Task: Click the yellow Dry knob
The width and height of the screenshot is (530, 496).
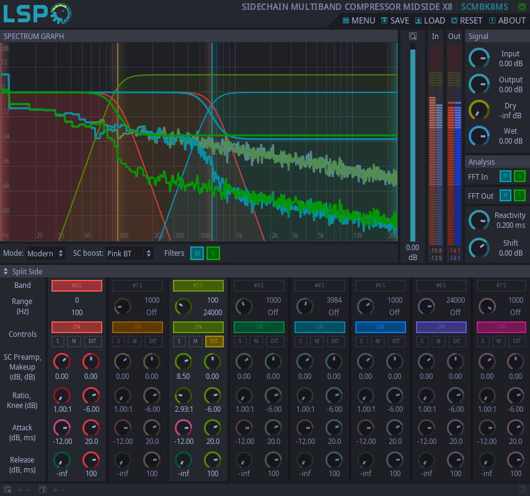Action: point(479,110)
